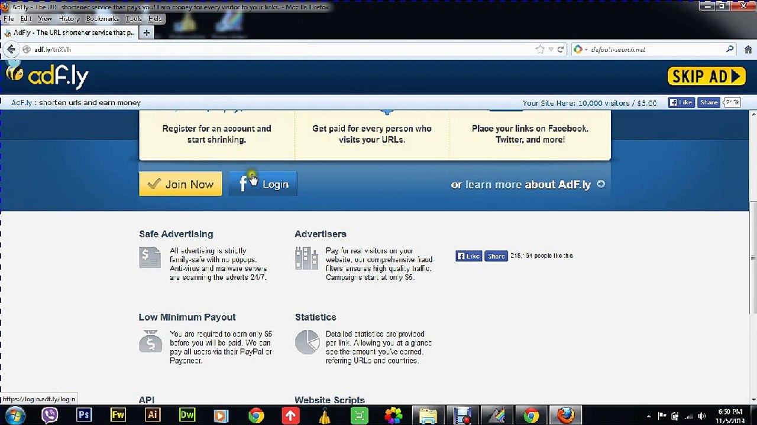Open the orange media player taskbar icon

click(x=221, y=416)
